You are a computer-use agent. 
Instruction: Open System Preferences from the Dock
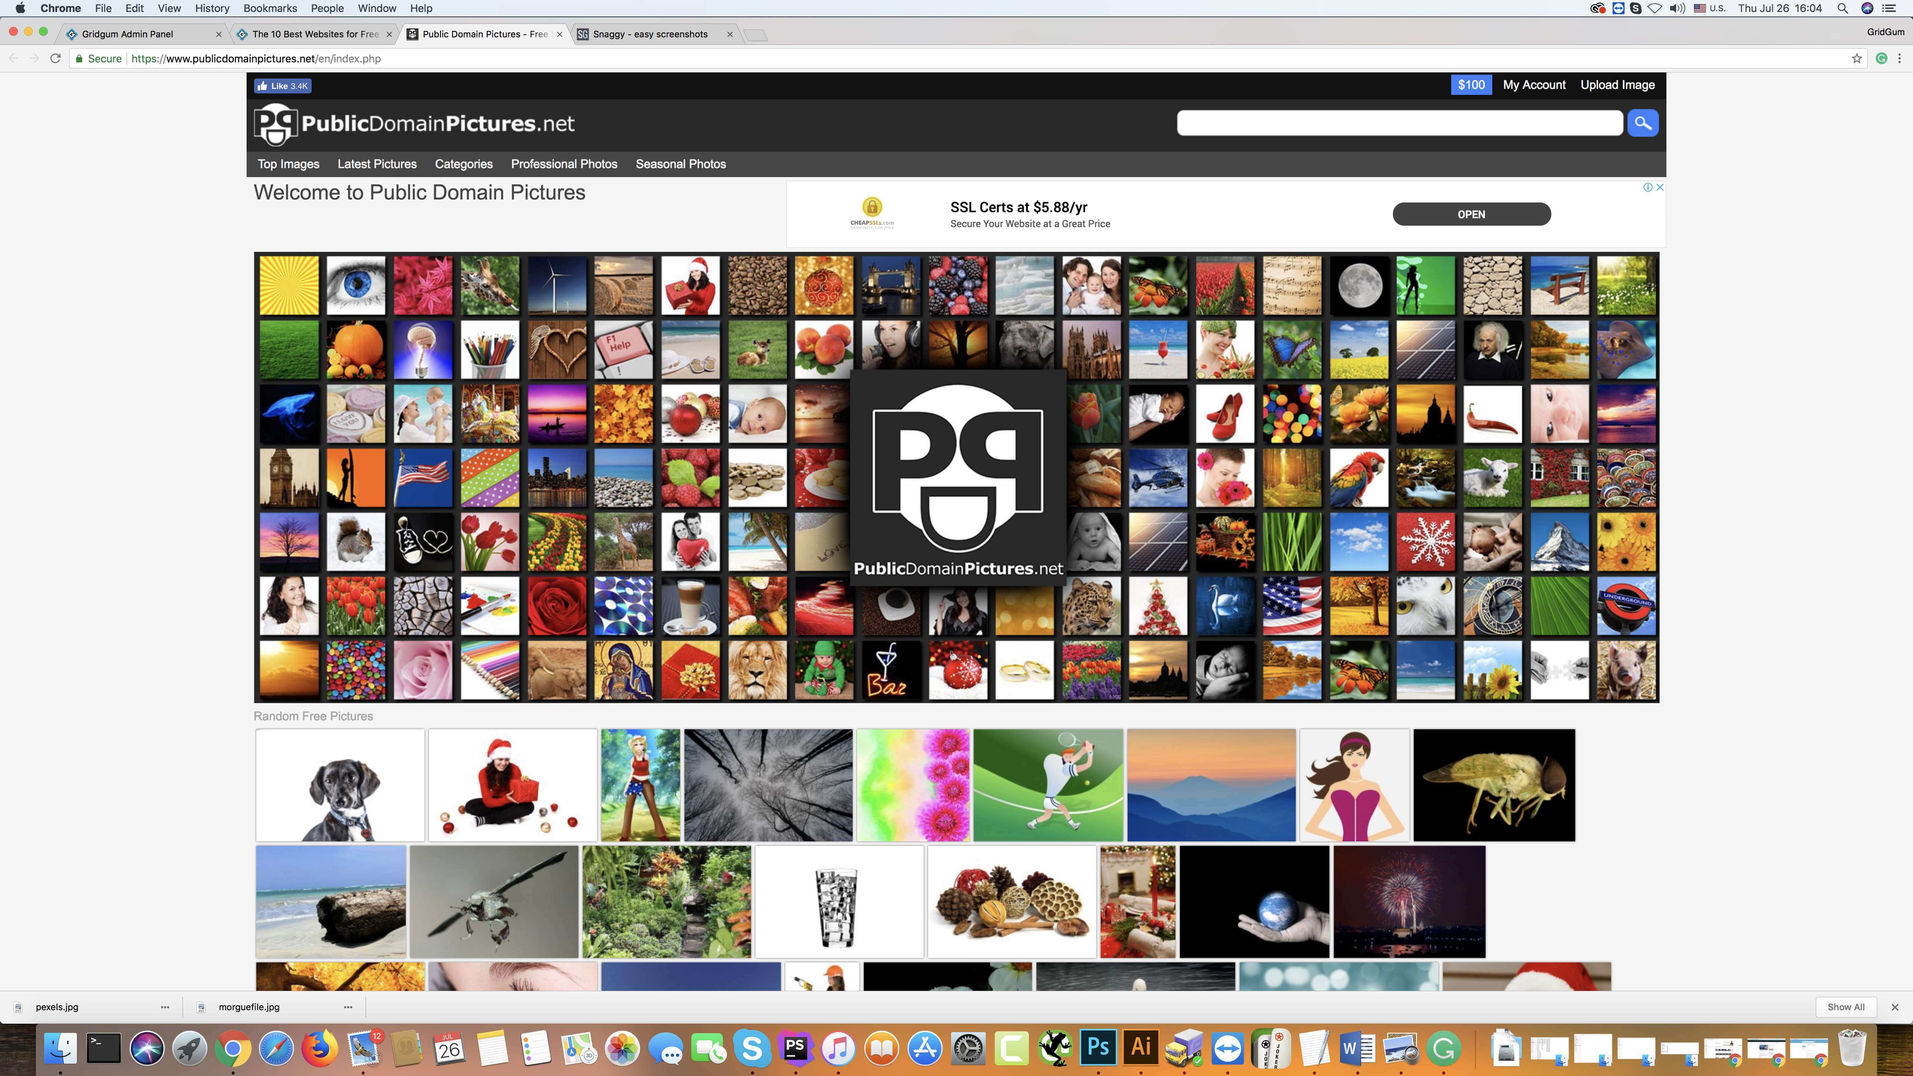pos(968,1048)
